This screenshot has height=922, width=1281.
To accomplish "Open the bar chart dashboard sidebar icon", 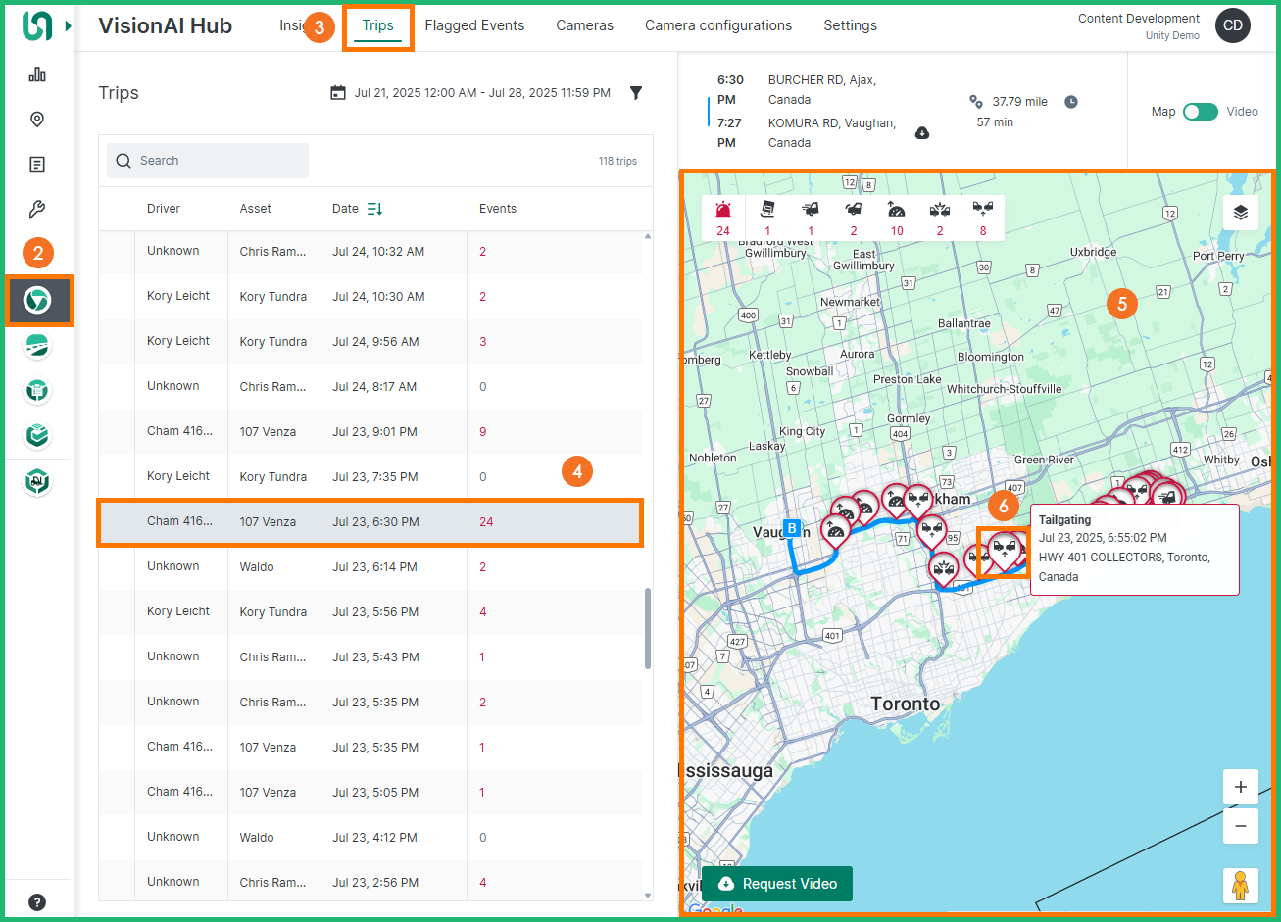I will (x=37, y=74).
